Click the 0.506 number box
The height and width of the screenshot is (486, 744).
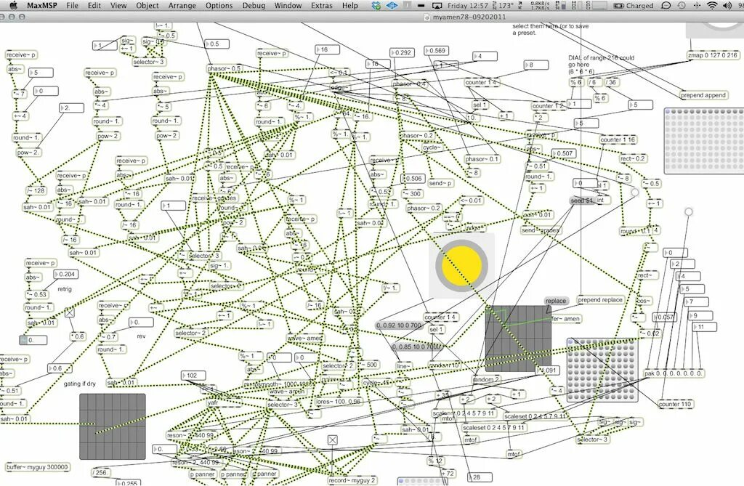(413, 179)
